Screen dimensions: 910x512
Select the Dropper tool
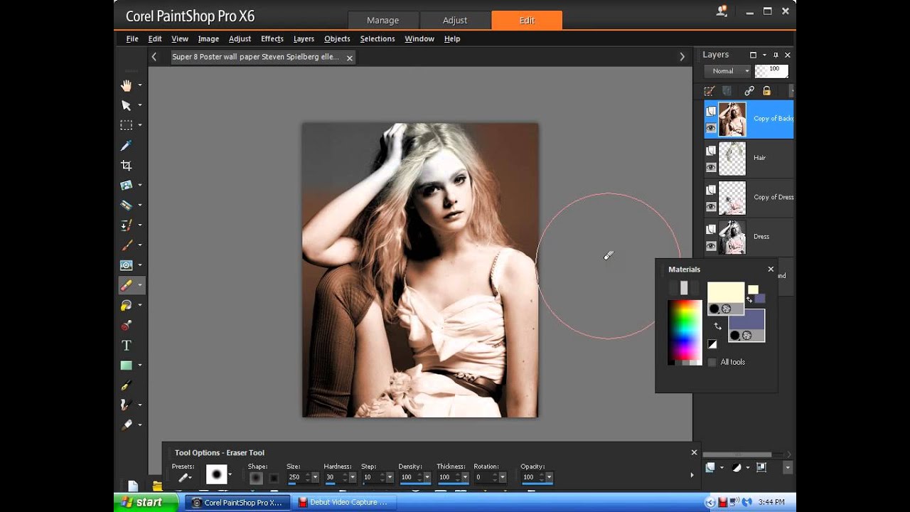(127, 145)
